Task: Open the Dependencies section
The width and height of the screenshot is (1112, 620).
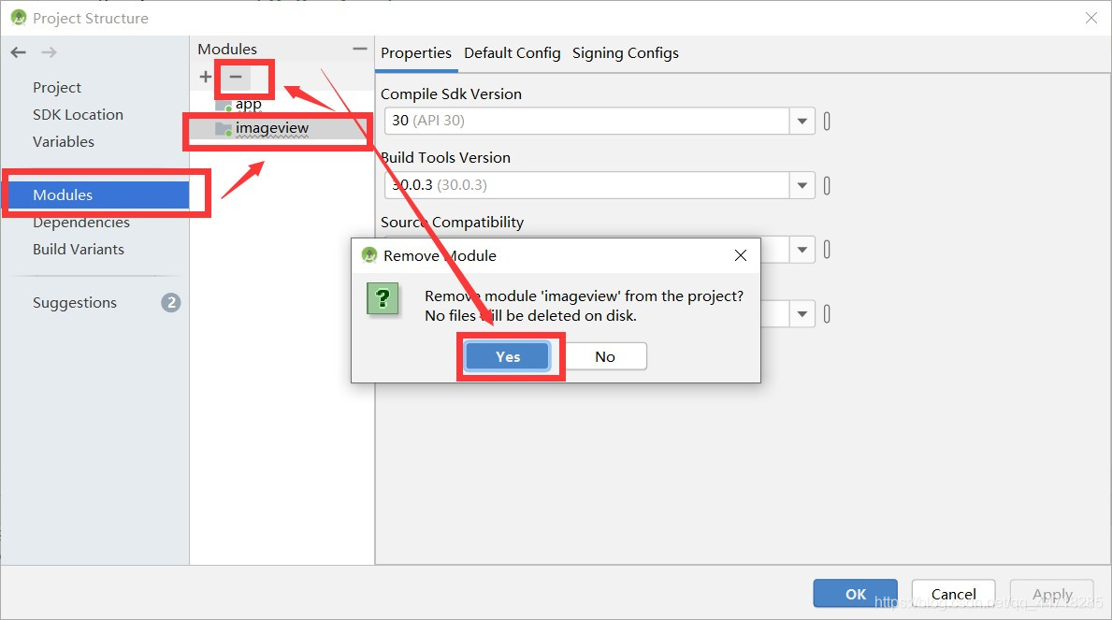Action: tap(80, 222)
